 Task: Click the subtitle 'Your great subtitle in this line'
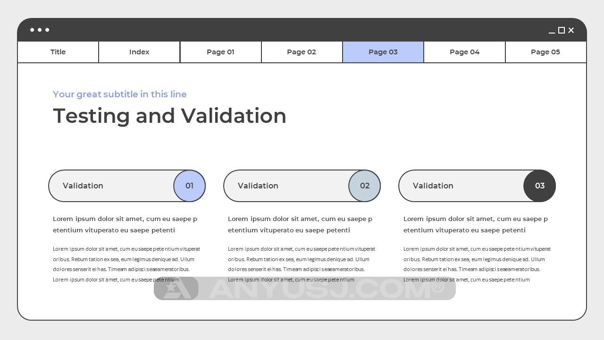pyautogui.click(x=120, y=94)
